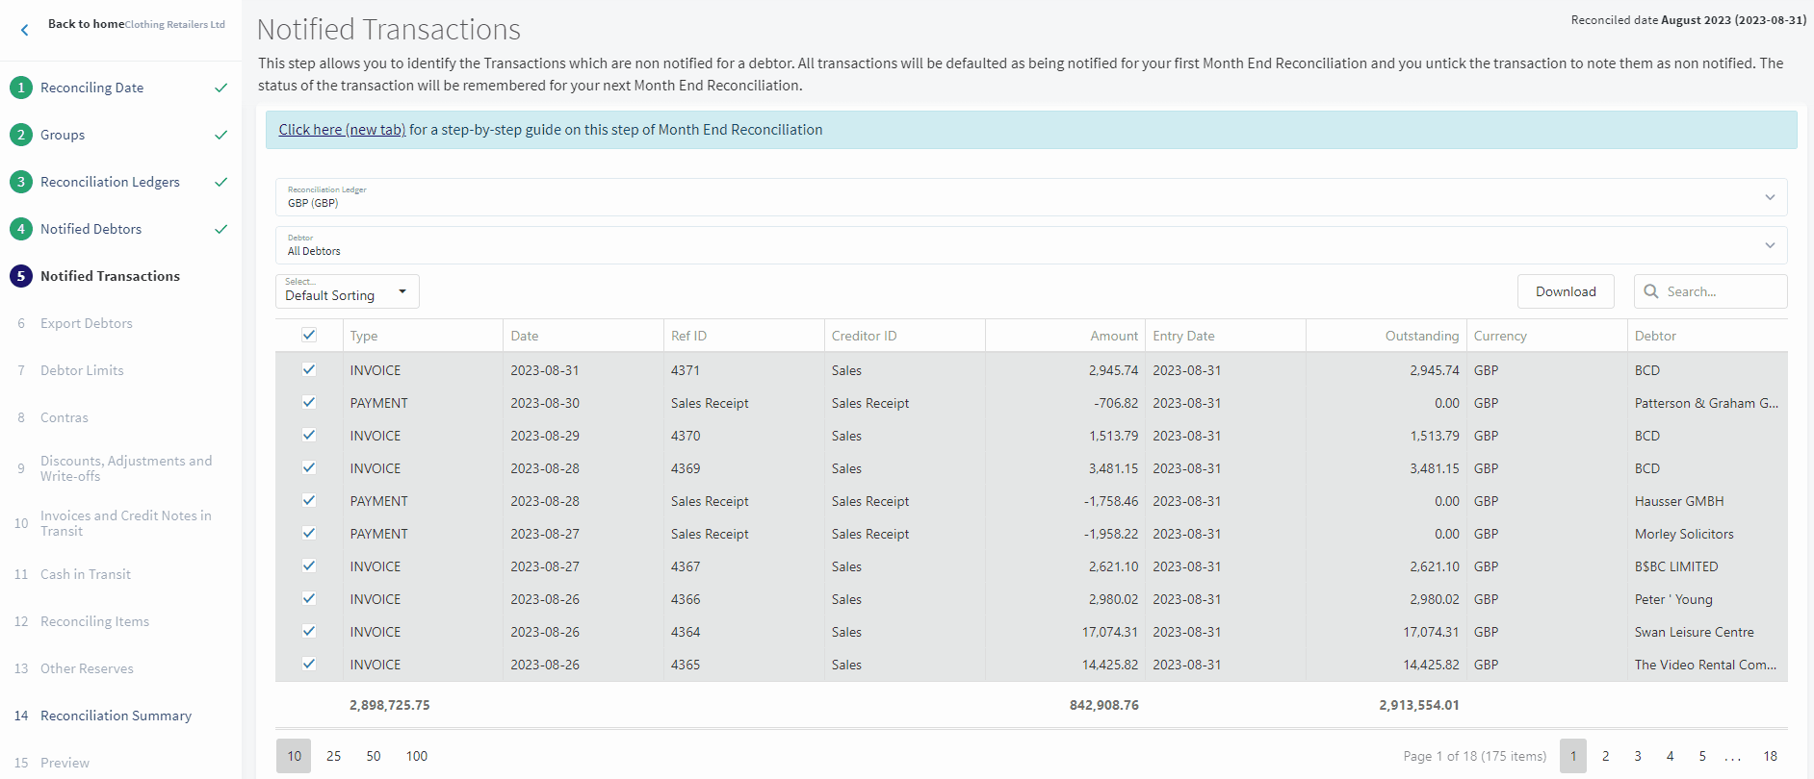Click the step 2 Groups circle icon
The height and width of the screenshot is (779, 1814).
pos(21,135)
